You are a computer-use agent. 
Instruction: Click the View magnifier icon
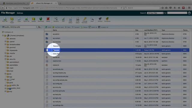[92, 19]
